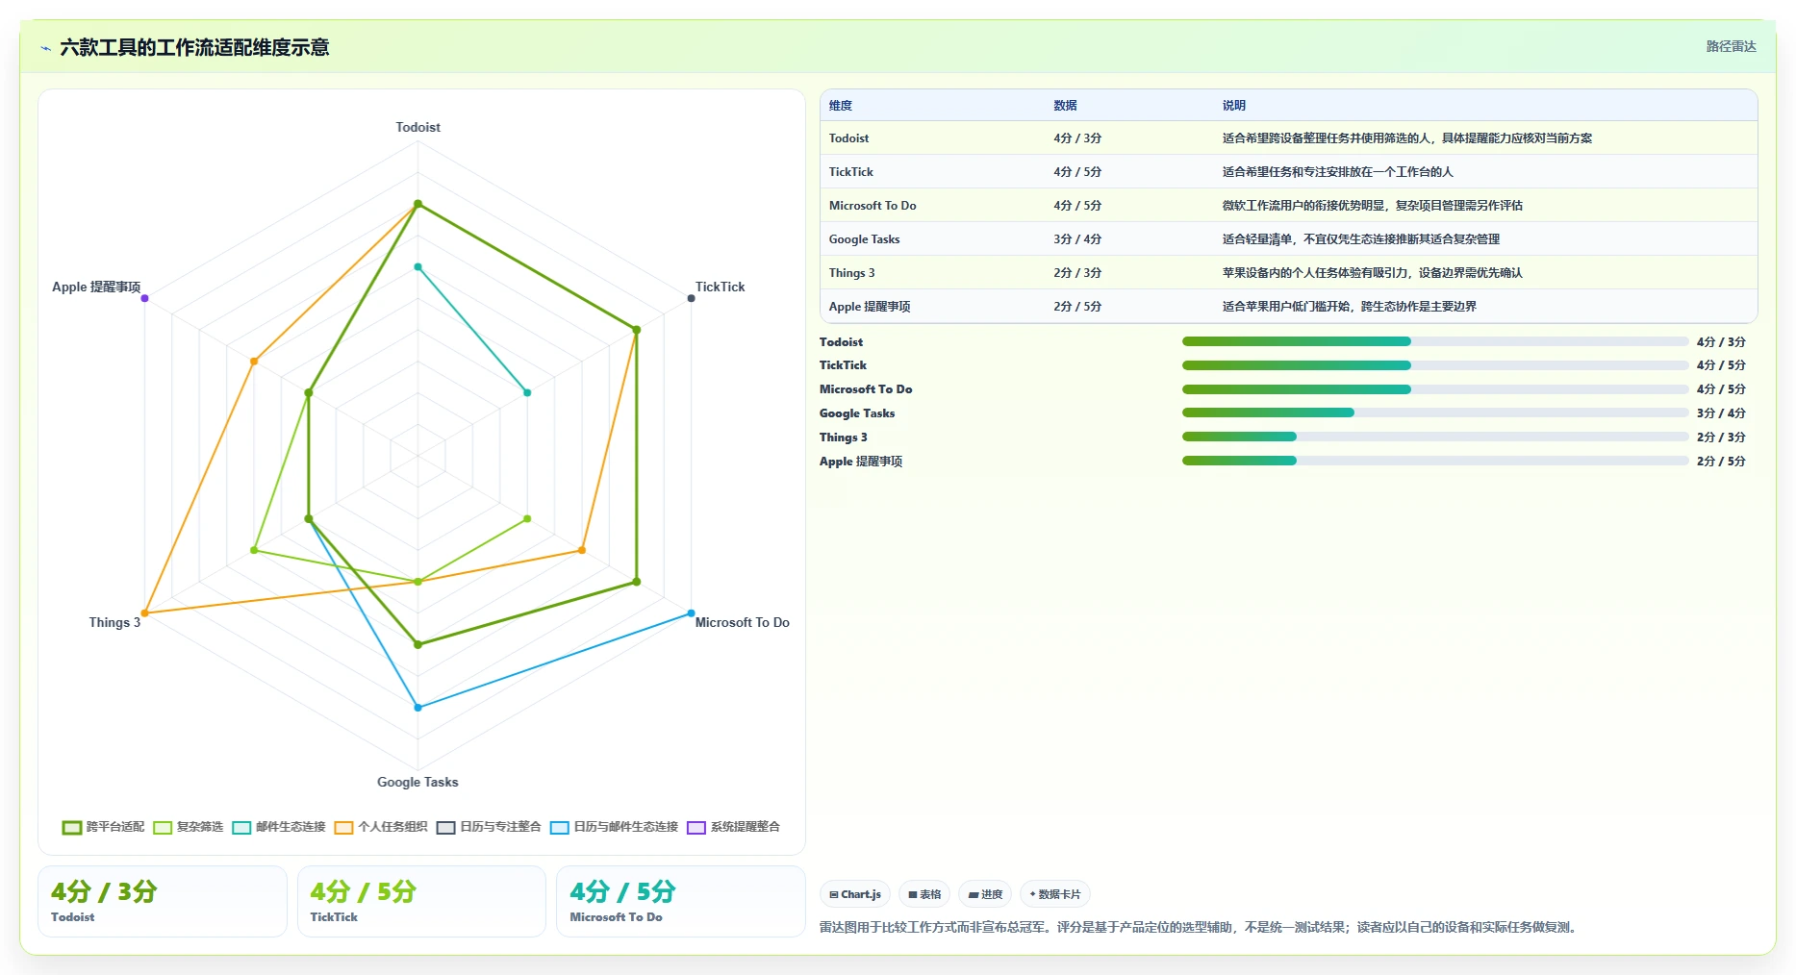The image size is (1796, 975).
Task: Click the Google Tasks label in progress list
Action: (857, 412)
